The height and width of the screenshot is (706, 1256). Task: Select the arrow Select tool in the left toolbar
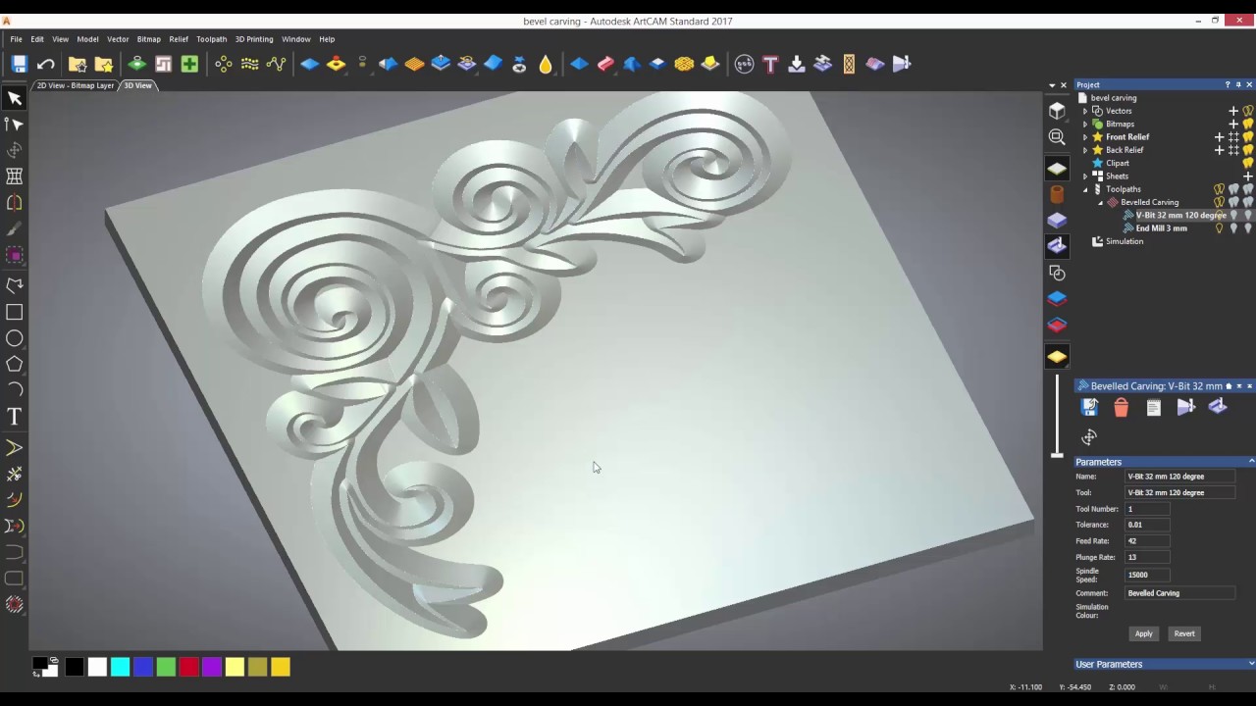pos(15,98)
